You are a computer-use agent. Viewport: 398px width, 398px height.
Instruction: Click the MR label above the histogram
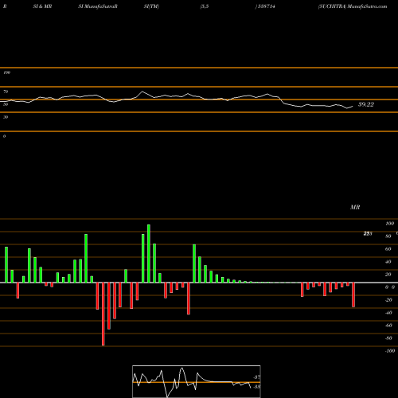(x=355, y=207)
